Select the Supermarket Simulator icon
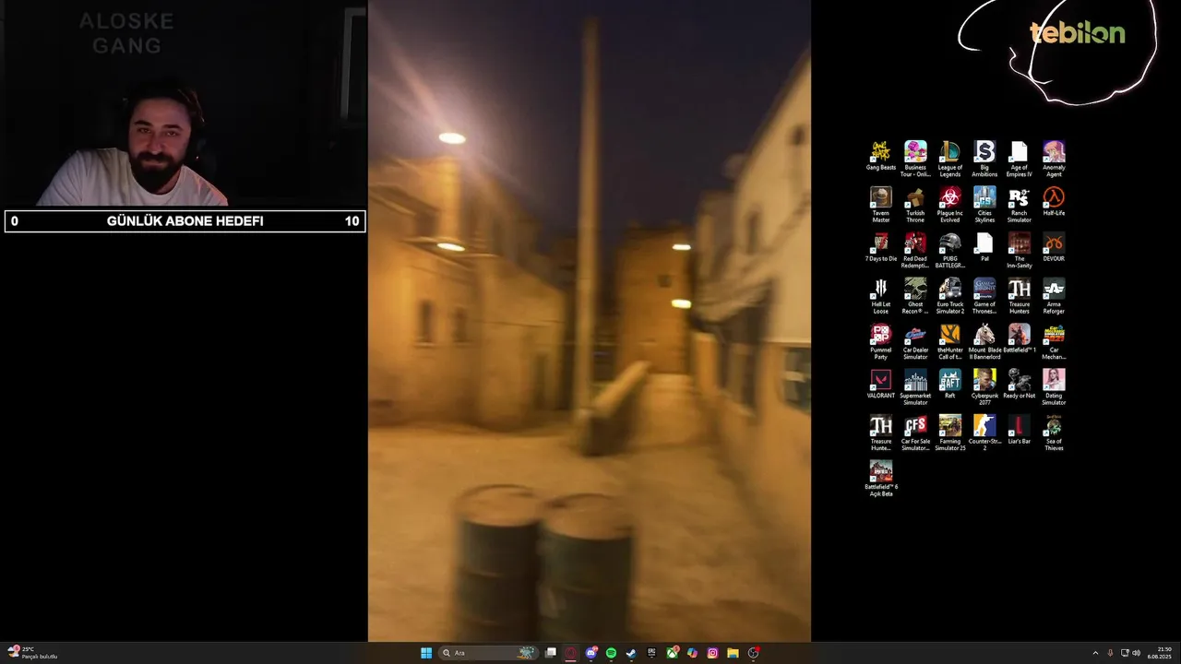 click(x=915, y=387)
